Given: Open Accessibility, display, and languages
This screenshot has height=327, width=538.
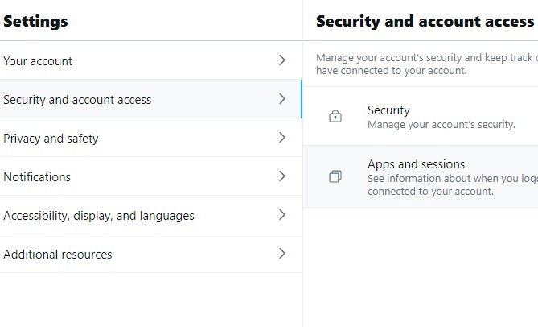Looking at the screenshot, I should tap(99, 216).
